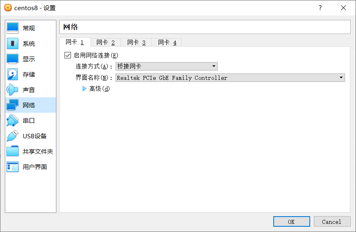Switch to the 网卡 4 tab
Image resolution: width=356 pixels, height=232 pixels.
(x=167, y=43)
